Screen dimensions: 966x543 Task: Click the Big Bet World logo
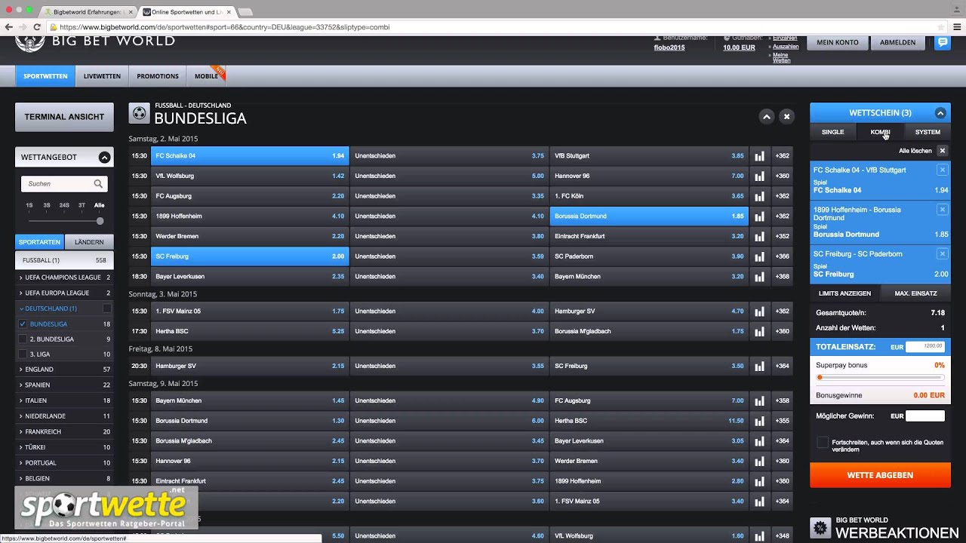coord(94,41)
